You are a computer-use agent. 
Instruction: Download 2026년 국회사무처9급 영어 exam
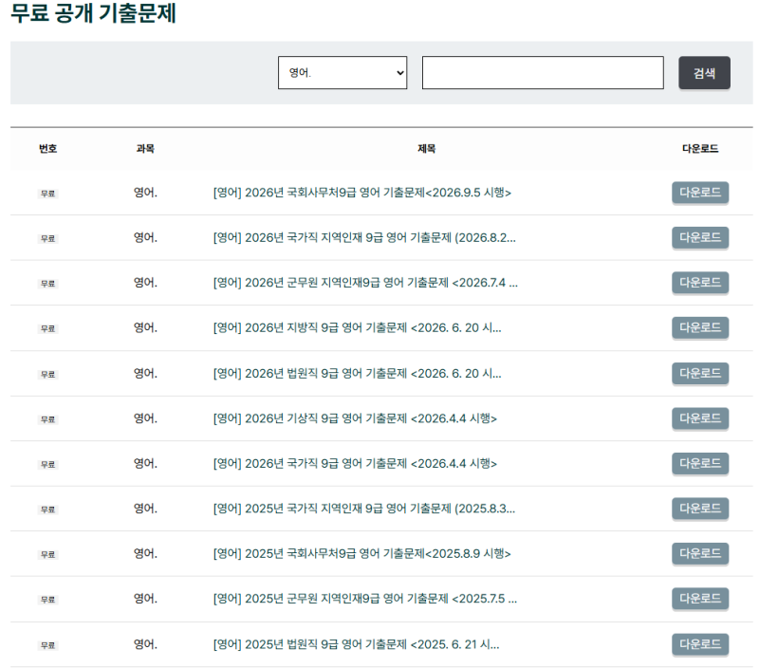click(700, 193)
